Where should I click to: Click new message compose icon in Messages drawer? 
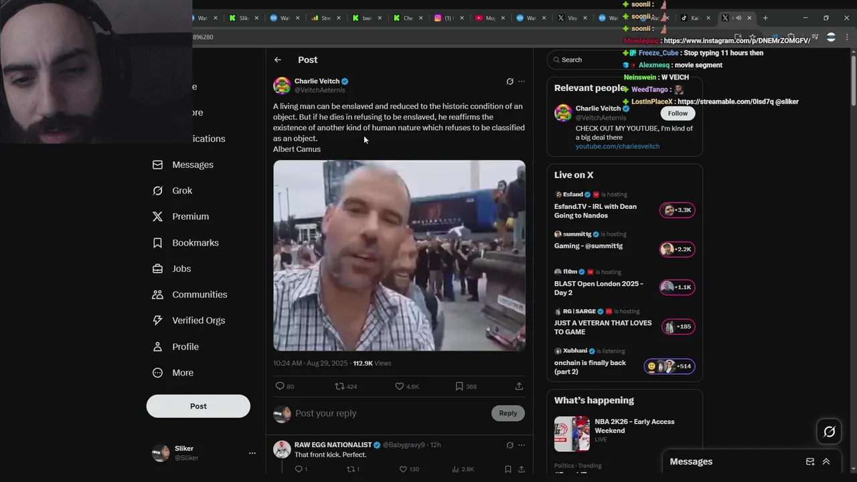tap(810, 461)
